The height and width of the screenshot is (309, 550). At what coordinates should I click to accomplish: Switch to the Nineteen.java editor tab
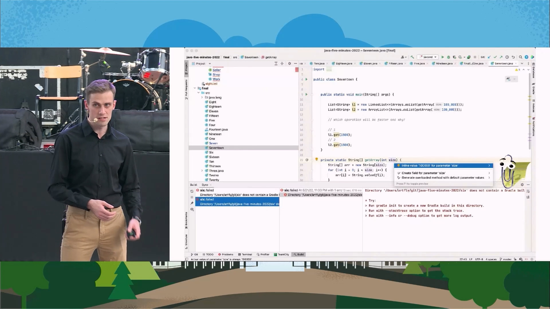(x=444, y=64)
